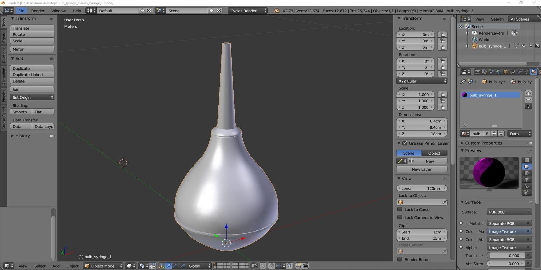The height and width of the screenshot is (270, 541).
Task: Adjust the Abs Stren value slider
Action: [x=506, y=264]
